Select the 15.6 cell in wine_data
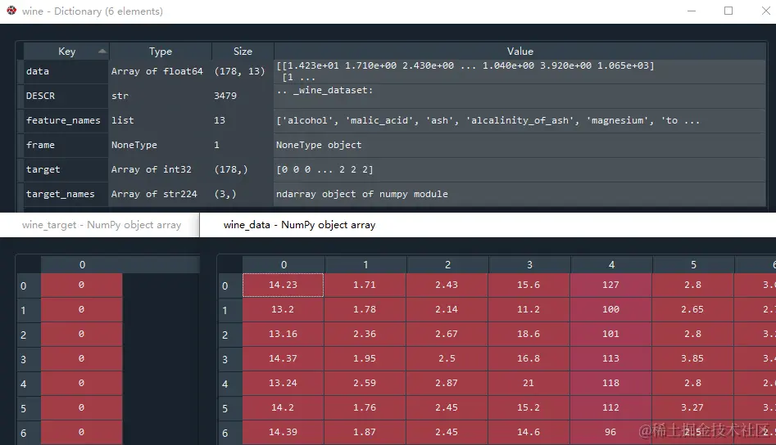Screen dimensions: 776x445 pyautogui.click(x=529, y=285)
